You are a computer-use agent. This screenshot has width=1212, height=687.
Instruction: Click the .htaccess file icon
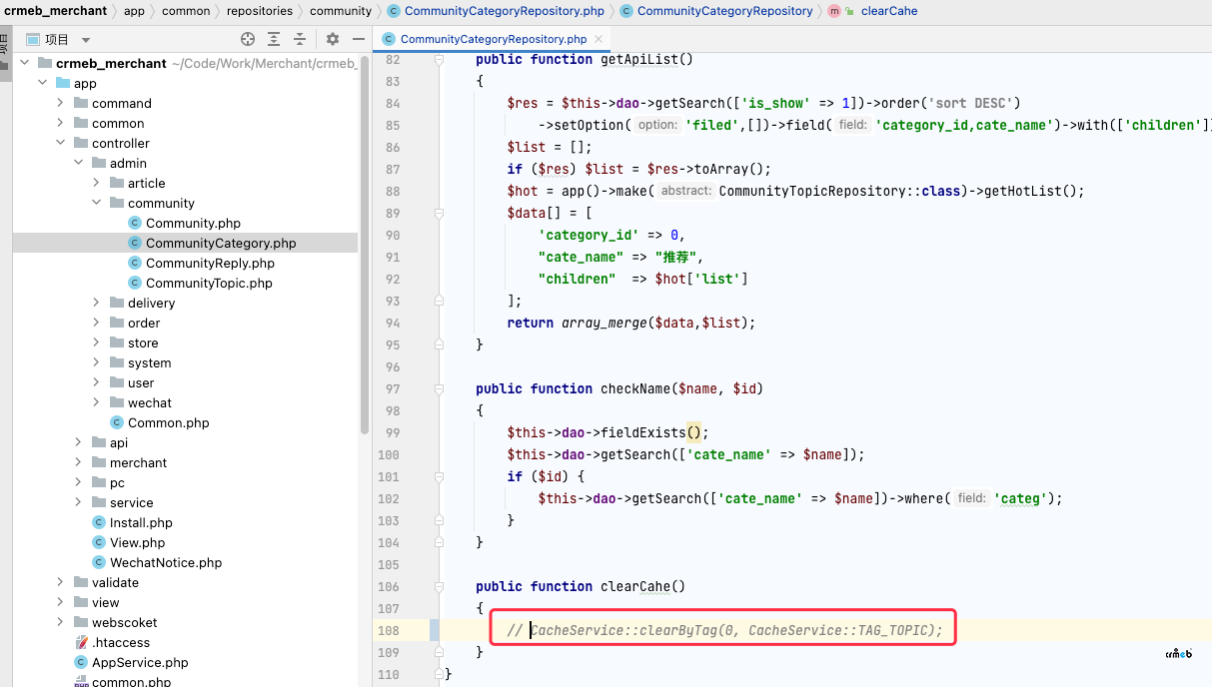[x=81, y=642]
